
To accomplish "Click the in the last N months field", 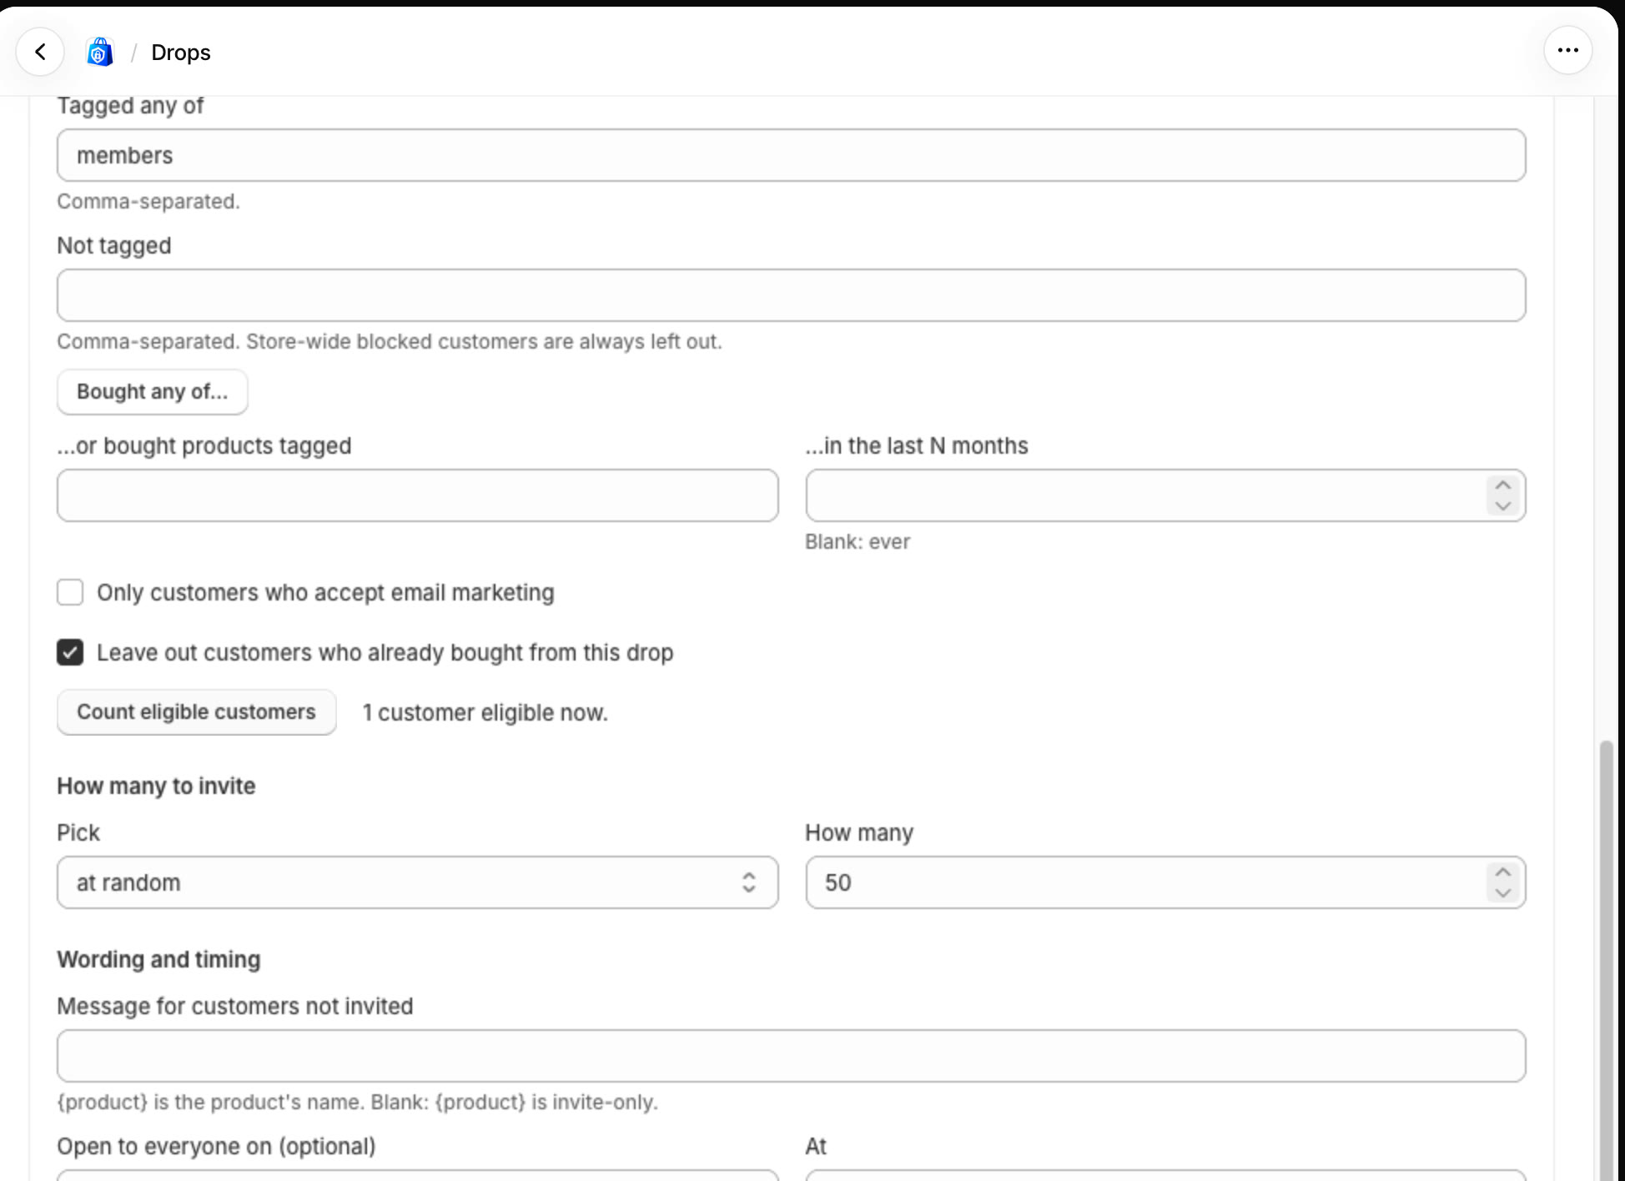I will [1165, 495].
